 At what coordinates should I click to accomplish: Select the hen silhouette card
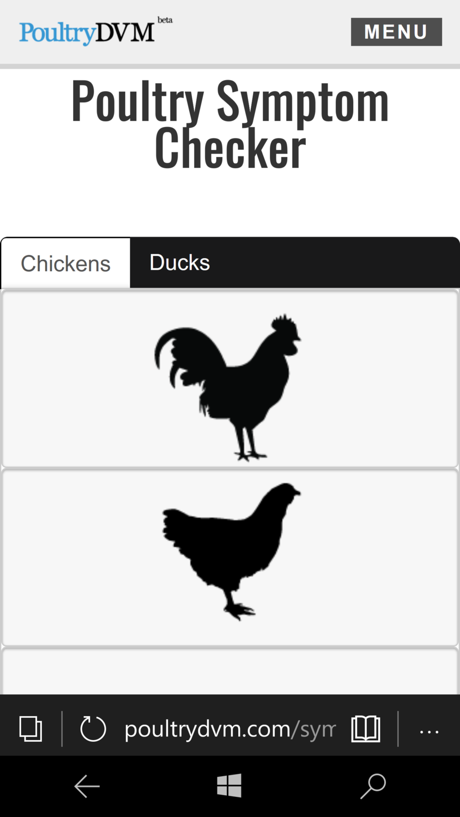pos(230,558)
